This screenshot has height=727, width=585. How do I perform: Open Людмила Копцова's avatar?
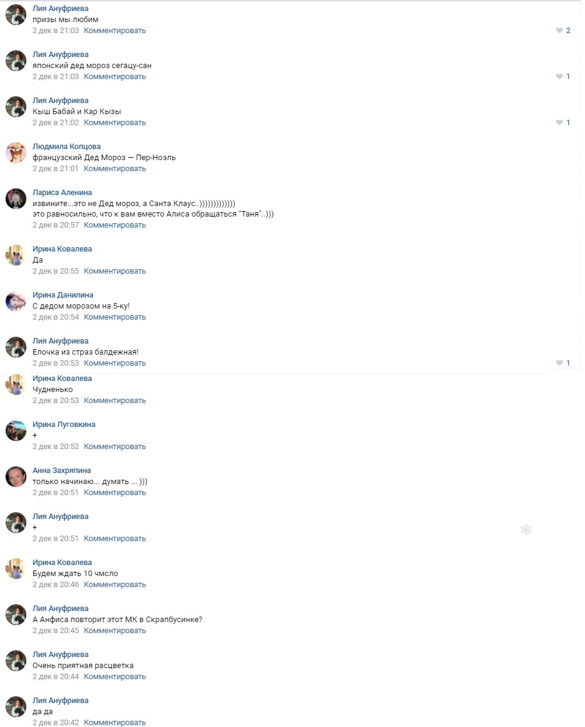[x=16, y=153]
